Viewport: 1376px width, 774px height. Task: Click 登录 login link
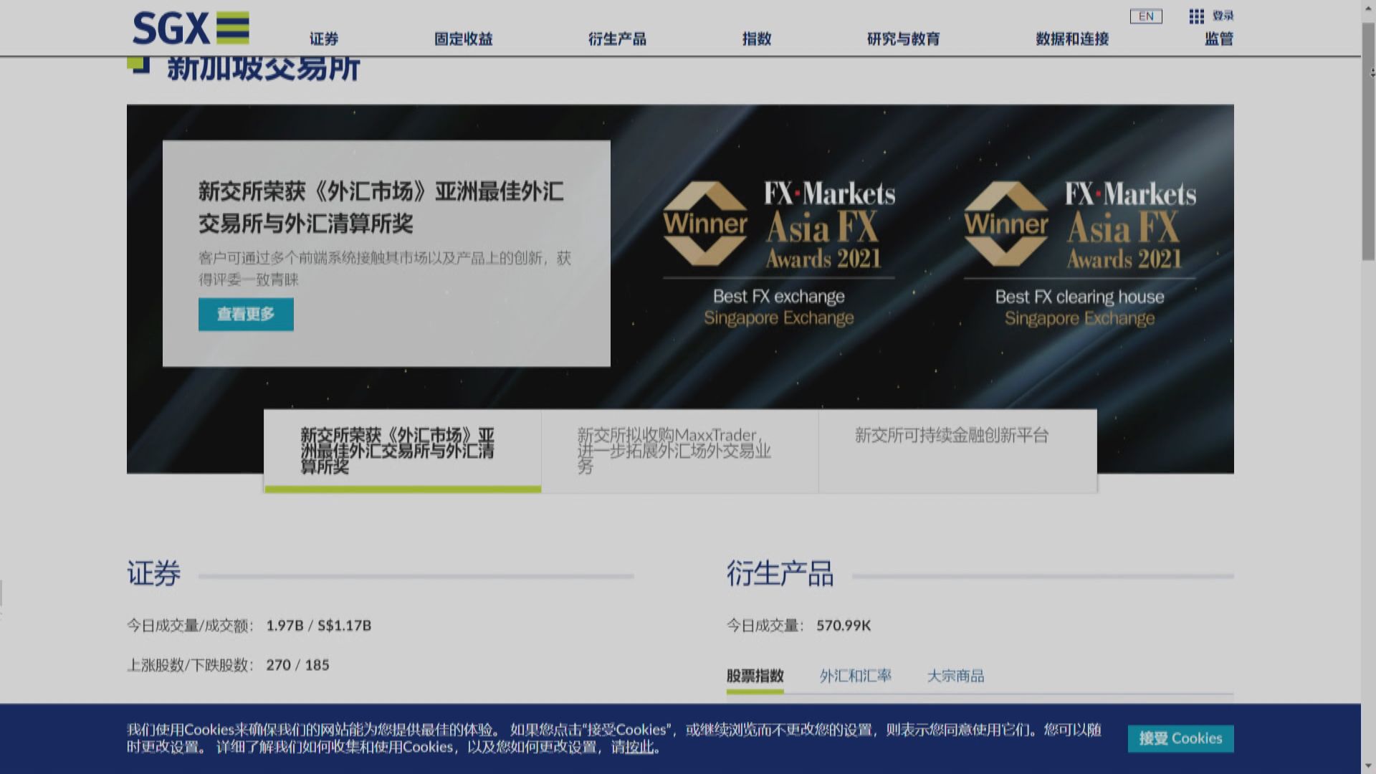pos(1223,16)
